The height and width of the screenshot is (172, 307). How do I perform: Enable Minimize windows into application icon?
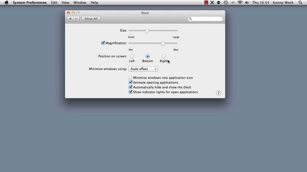130,77
